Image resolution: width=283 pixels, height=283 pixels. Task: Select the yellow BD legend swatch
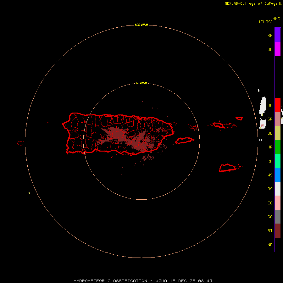[x=278, y=133]
